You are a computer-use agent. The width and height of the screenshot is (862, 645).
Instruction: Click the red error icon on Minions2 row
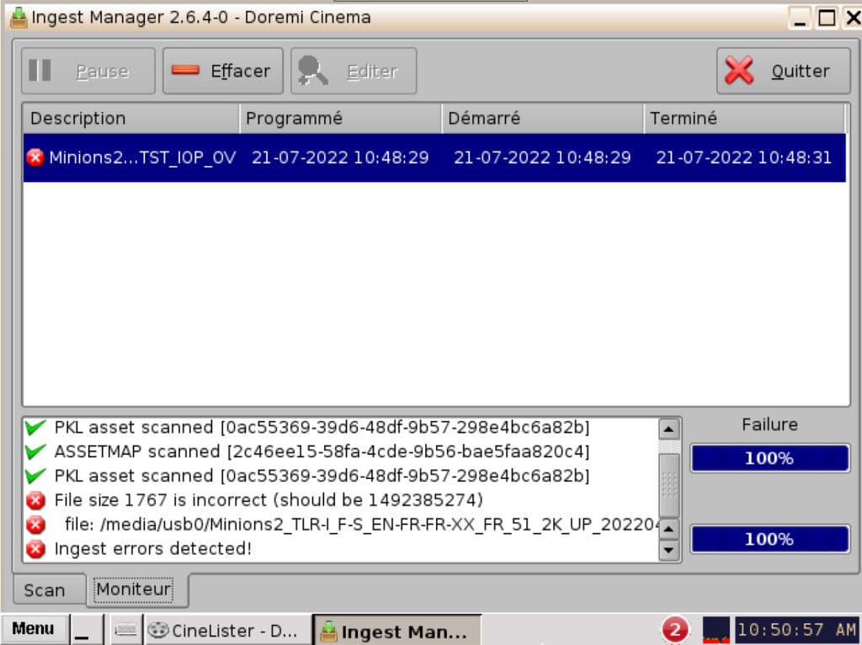tap(35, 157)
